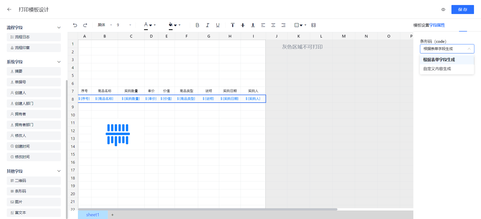Open the sheet1 tab
Viewport: 481px width, 219px height.
[93, 215]
